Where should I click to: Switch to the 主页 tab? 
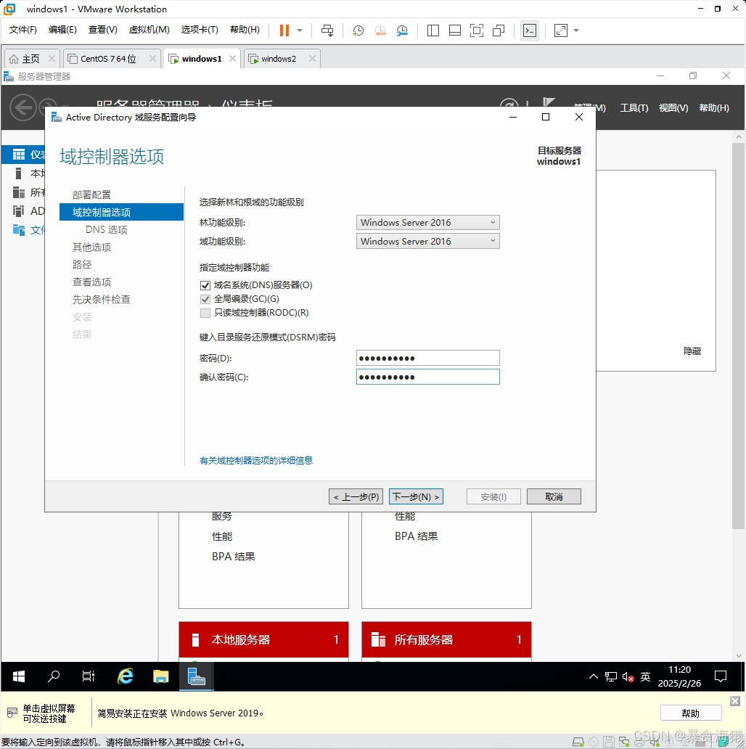[30, 59]
